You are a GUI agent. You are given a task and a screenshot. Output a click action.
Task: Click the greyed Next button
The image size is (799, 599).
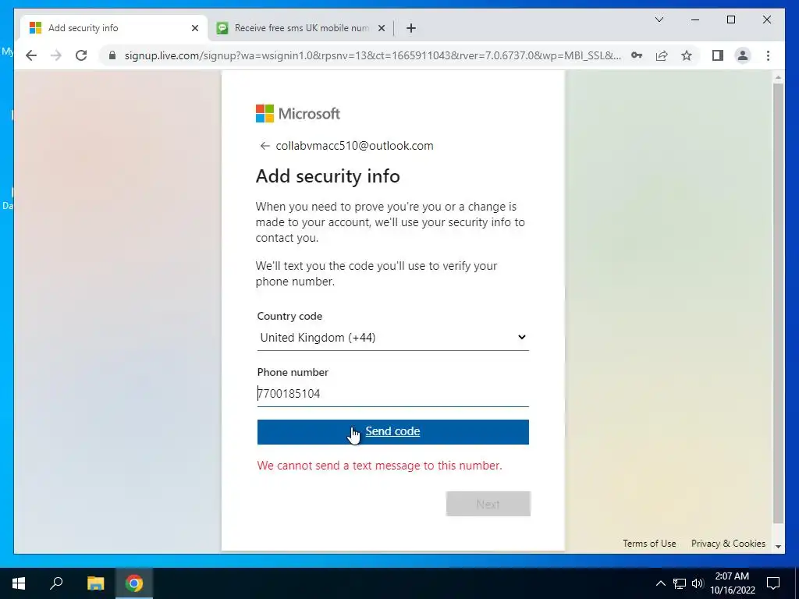[x=488, y=504]
